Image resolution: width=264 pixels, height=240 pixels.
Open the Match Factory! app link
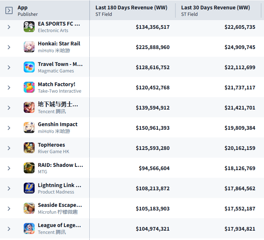(57, 84)
